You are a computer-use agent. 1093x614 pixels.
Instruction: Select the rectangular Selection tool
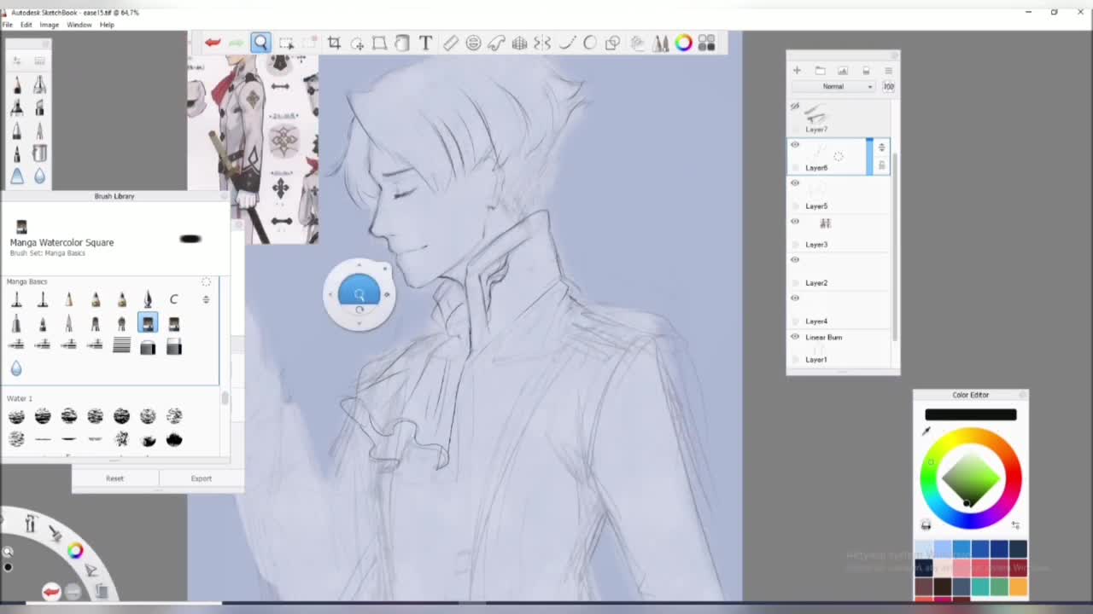click(286, 43)
